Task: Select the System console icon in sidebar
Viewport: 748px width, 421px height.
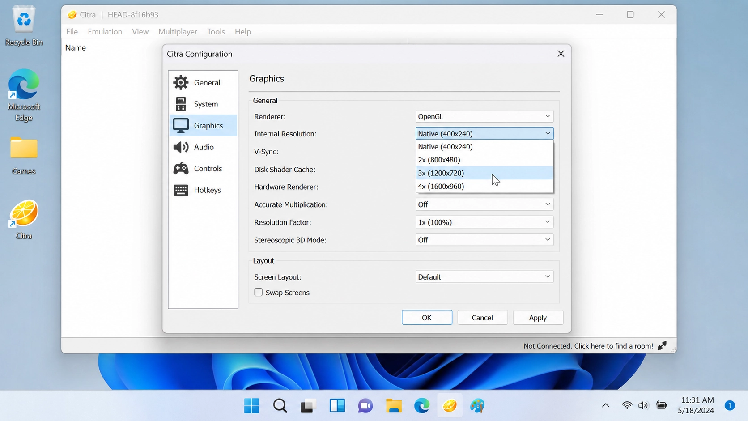Action: click(x=181, y=104)
